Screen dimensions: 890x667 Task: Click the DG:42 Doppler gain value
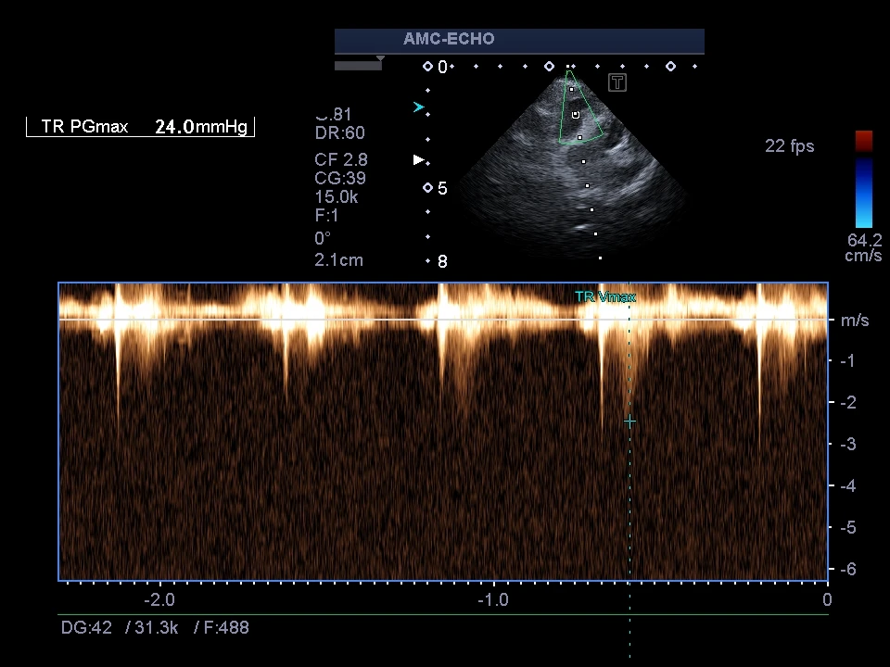coord(86,627)
